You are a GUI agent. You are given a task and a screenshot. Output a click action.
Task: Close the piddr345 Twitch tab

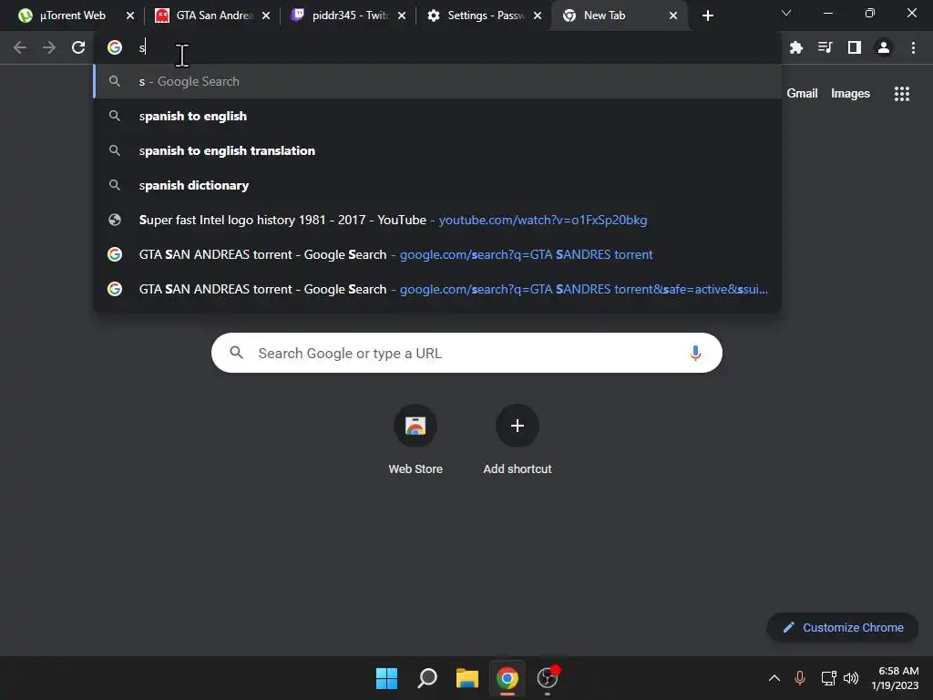pos(402,15)
